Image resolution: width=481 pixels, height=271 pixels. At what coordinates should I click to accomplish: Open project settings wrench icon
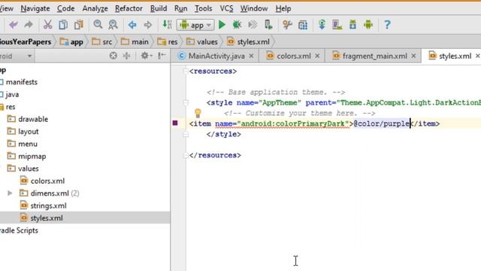(x=287, y=25)
